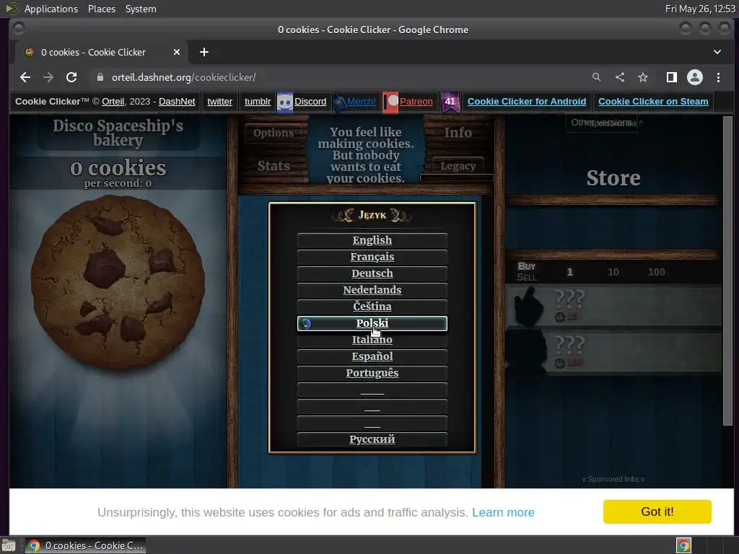Choose Čeština language

(x=372, y=307)
